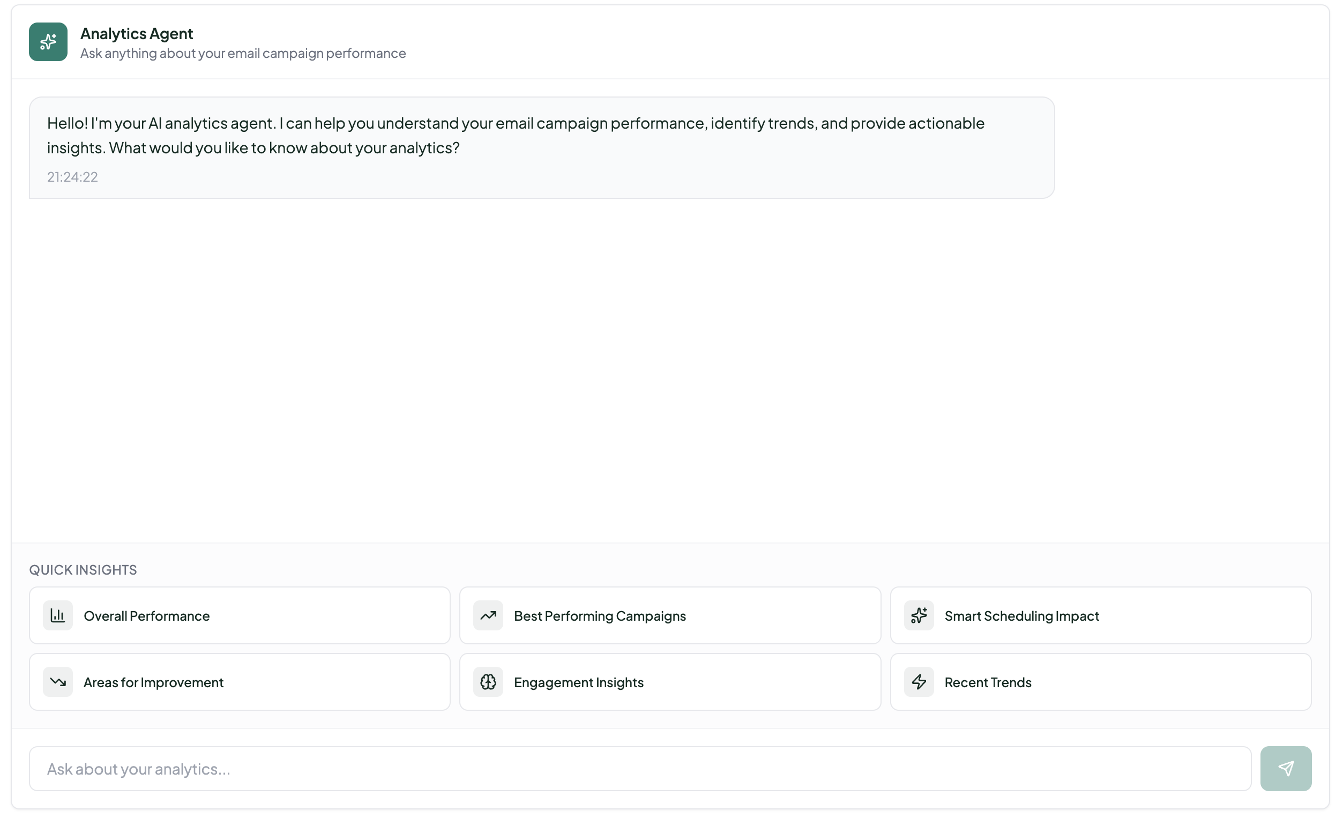Choose Smart Scheduling Impact insight label
The width and height of the screenshot is (1343, 818).
[x=1022, y=616]
